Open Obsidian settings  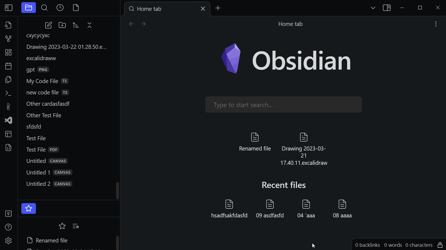(8, 241)
